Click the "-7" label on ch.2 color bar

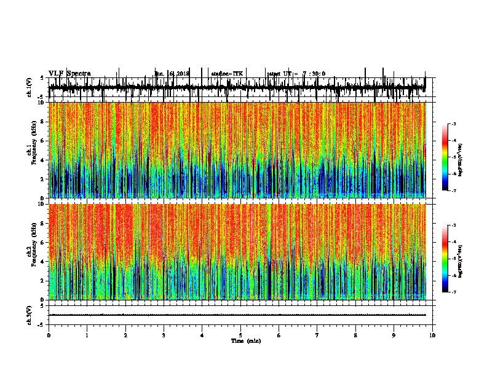click(453, 292)
